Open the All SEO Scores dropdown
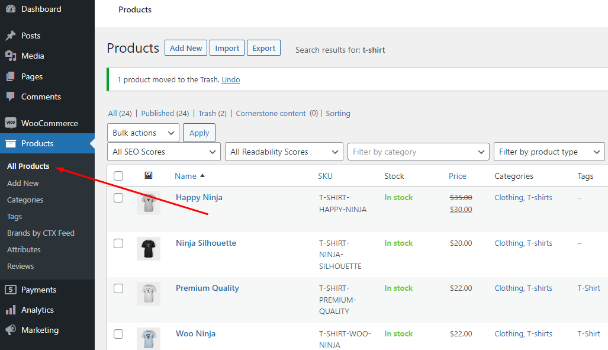The width and height of the screenshot is (608, 350). pyautogui.click(x=163, y=152)
